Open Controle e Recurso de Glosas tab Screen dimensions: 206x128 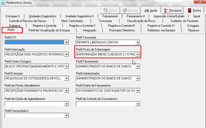click(28, 21)
